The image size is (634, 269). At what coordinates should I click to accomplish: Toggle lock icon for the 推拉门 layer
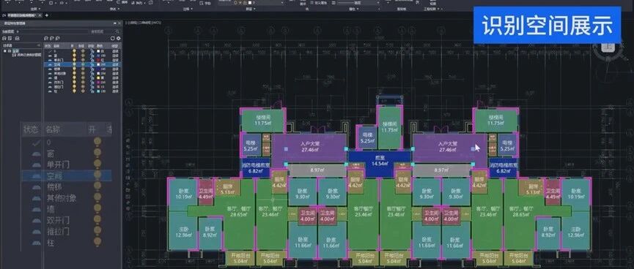[x=92, y=87]
